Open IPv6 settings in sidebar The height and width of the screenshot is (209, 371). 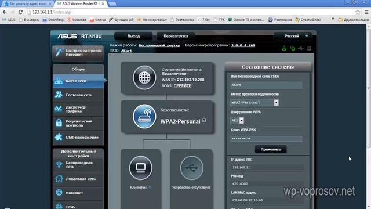point(78,206)
